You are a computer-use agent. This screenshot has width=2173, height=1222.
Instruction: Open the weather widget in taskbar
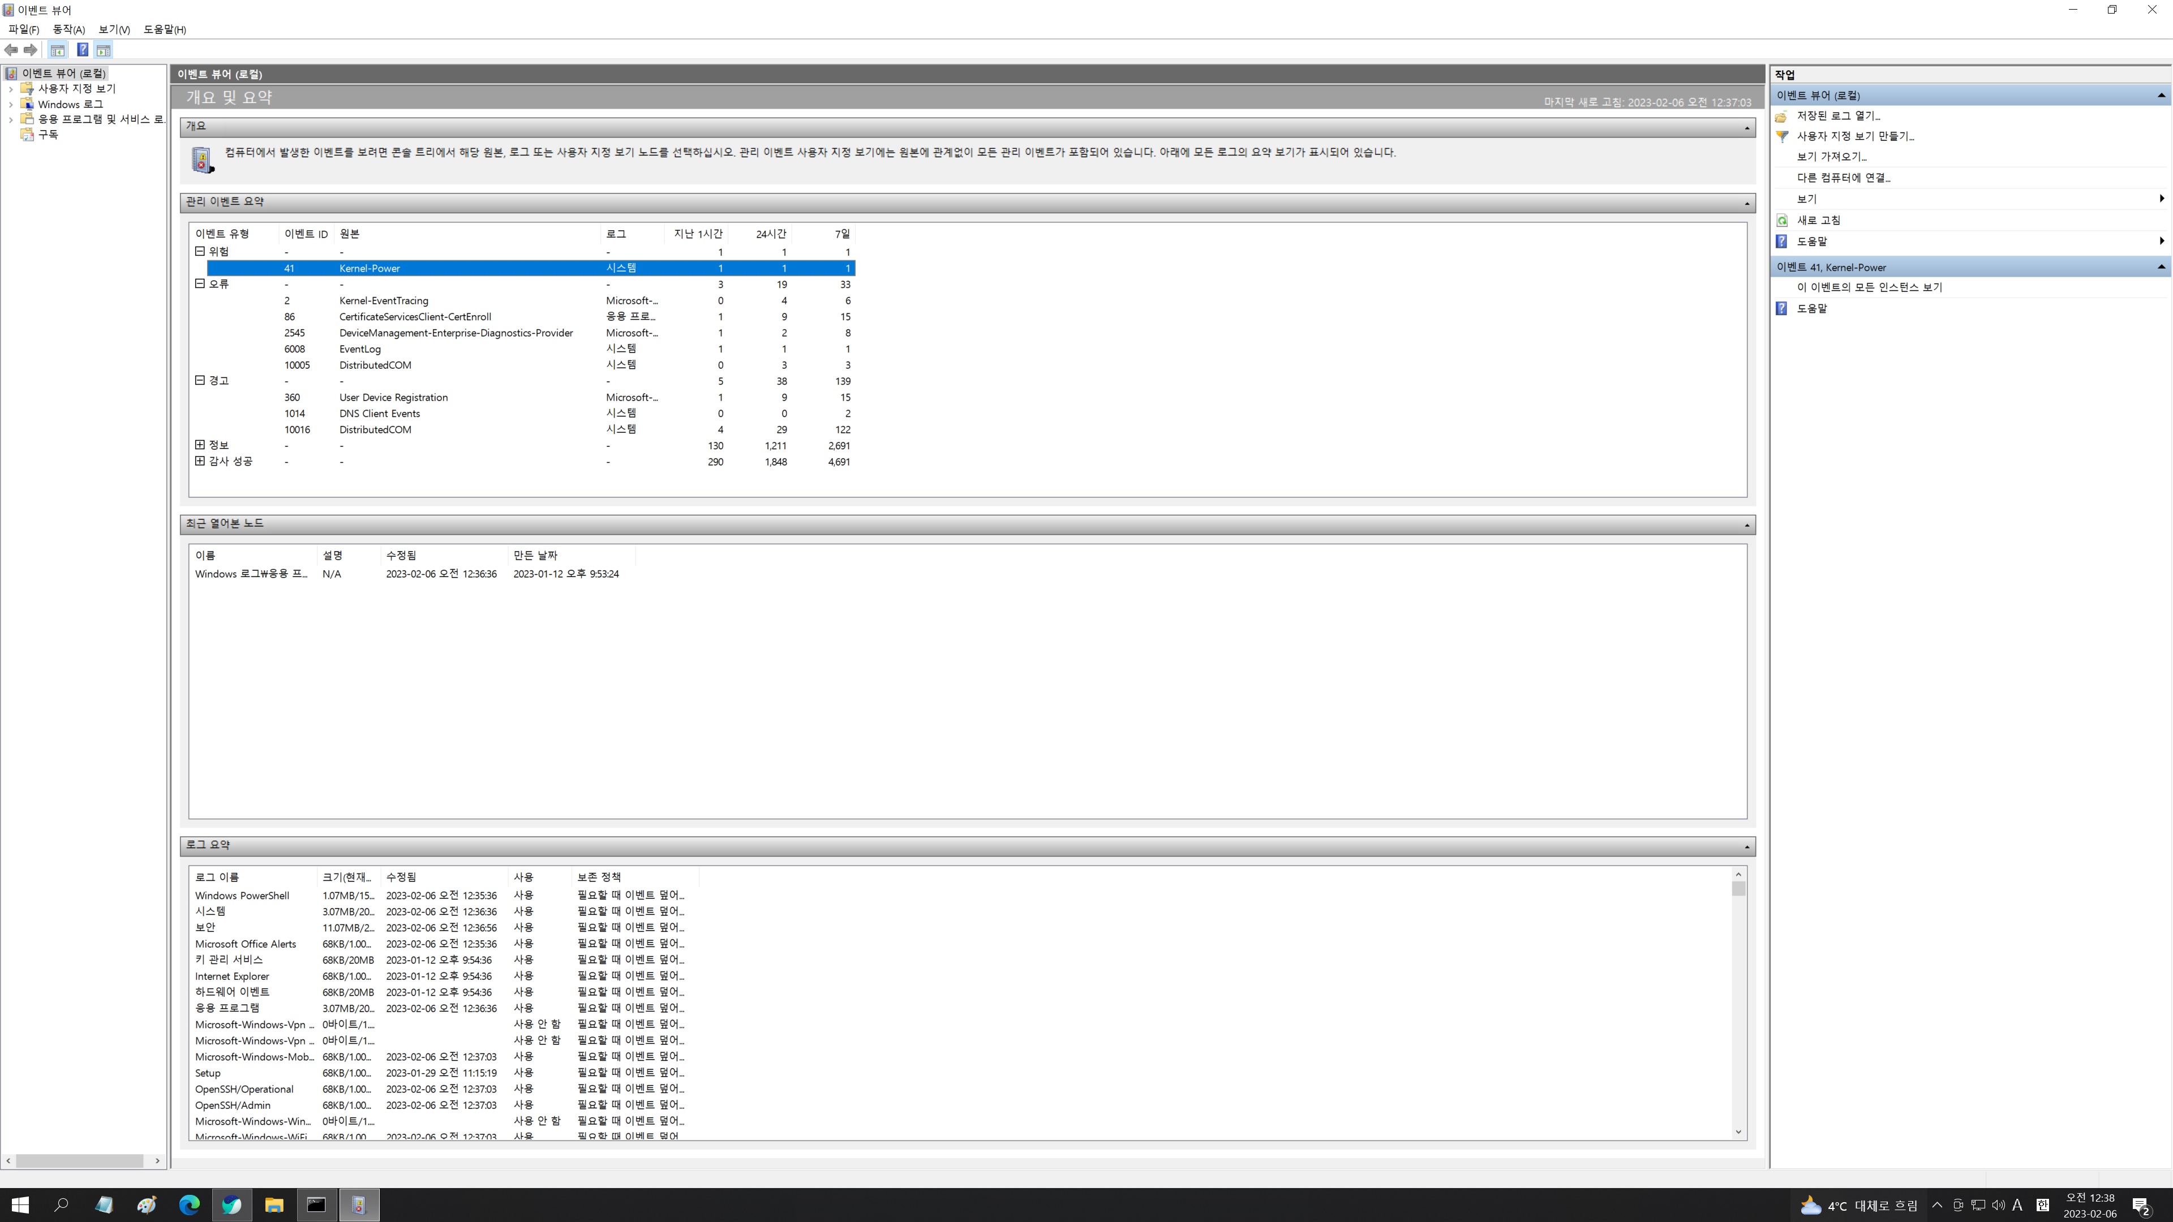(1858, 1206)
